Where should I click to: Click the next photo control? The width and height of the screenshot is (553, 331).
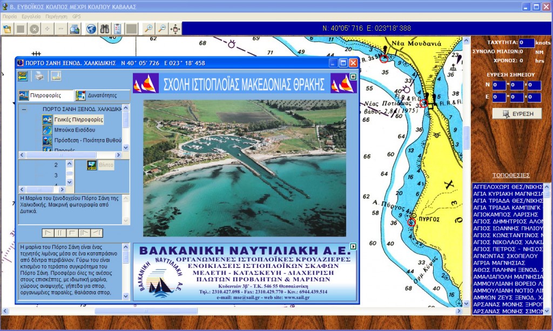coord(84,233)
